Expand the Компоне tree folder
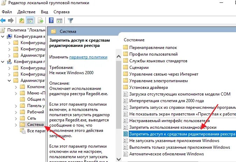 [16, 87]
